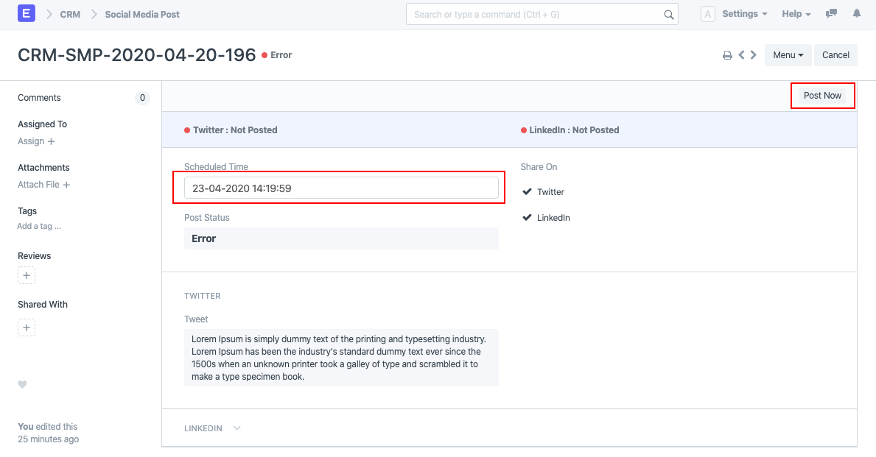Click the ERPNext home logo icon
Image resolution: width=876 pixels, height=457 pixels.
click(x=27, y=14)
